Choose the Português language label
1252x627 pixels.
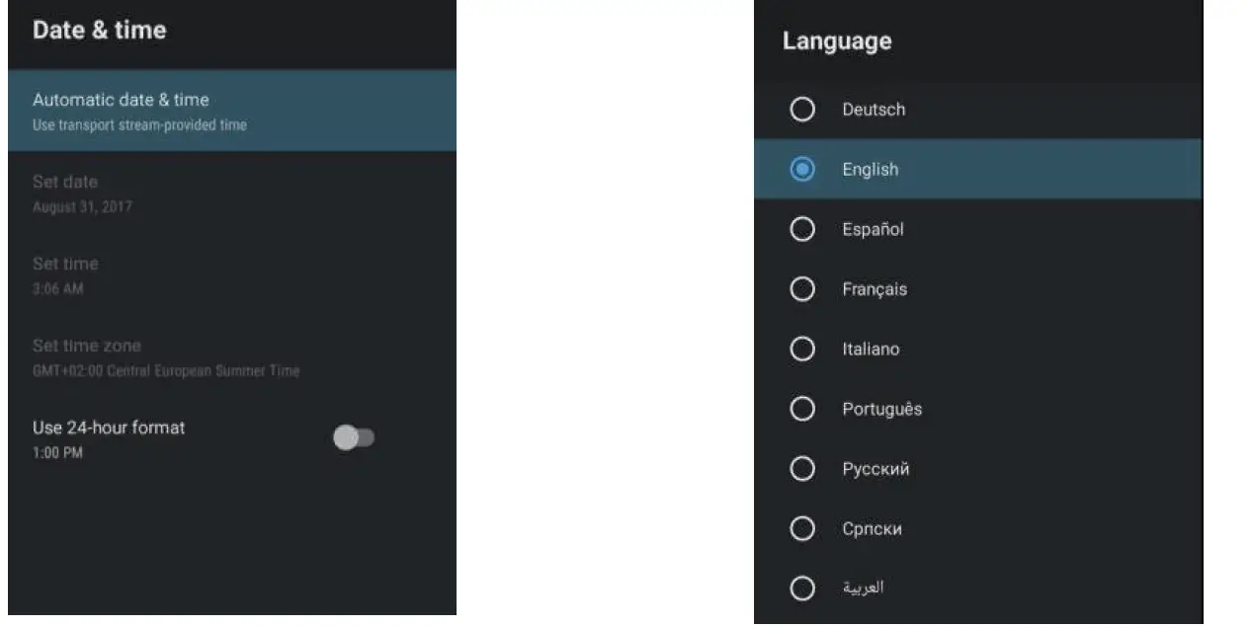(881, 409)
